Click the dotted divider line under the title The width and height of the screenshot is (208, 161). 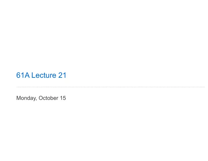111,87
